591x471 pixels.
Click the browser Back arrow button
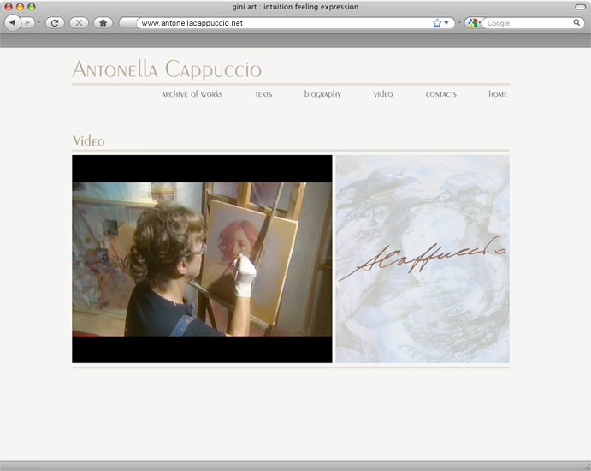point(12,23)
